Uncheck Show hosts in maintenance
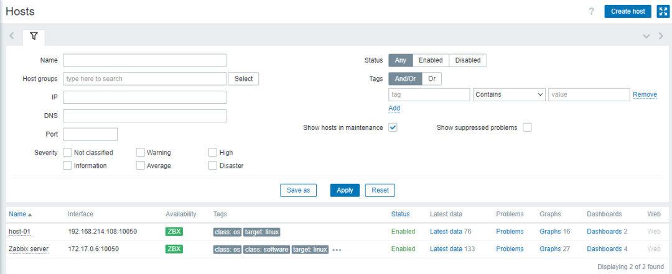This screenshot has height=274, width=672. click(393, 127)
